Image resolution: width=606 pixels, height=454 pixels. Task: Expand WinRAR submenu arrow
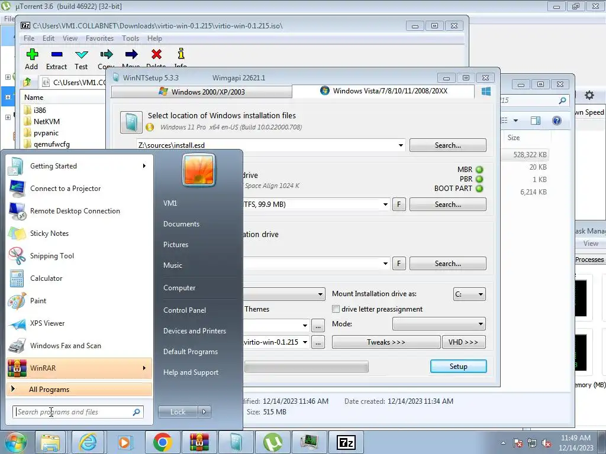coord(144,368)
